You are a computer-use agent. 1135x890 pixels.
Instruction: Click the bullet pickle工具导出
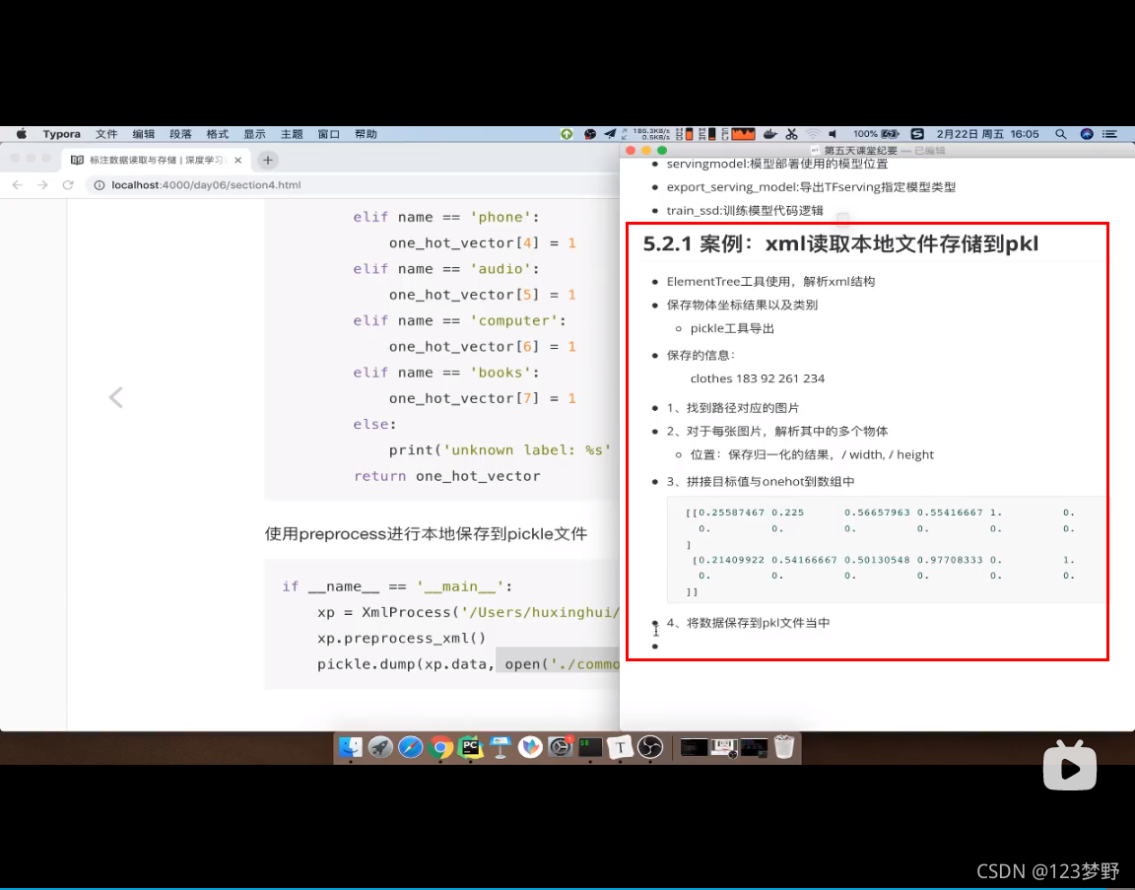pos(732,328)
